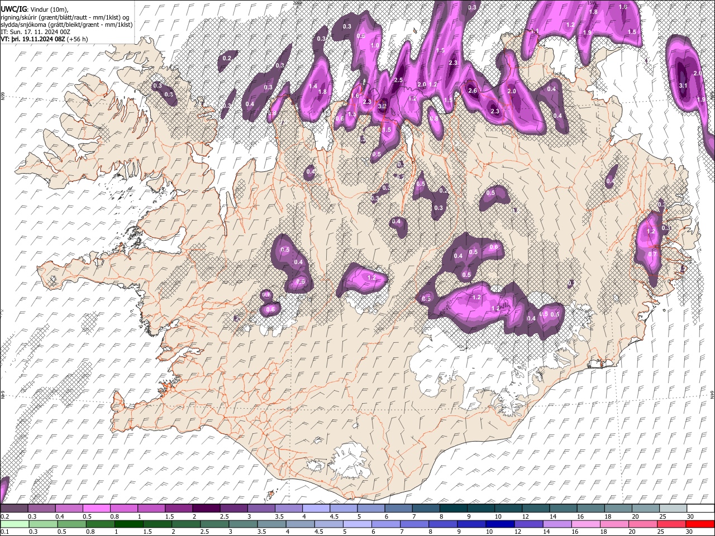Select the bright pink 0.5 swatch, upper legend row
The height and width of the screenshot is (536, 715).
[96, 509]
